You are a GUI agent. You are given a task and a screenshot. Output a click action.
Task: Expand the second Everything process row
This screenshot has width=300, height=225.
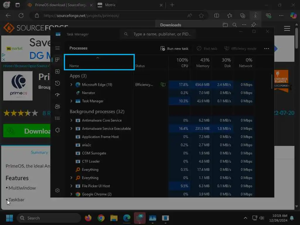pyautogui.click(x=71, y=178)
